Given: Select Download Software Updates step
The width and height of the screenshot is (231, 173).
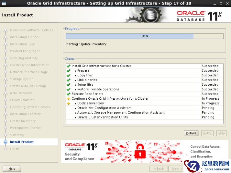Looking at the screenshot, I should point(31,30).
